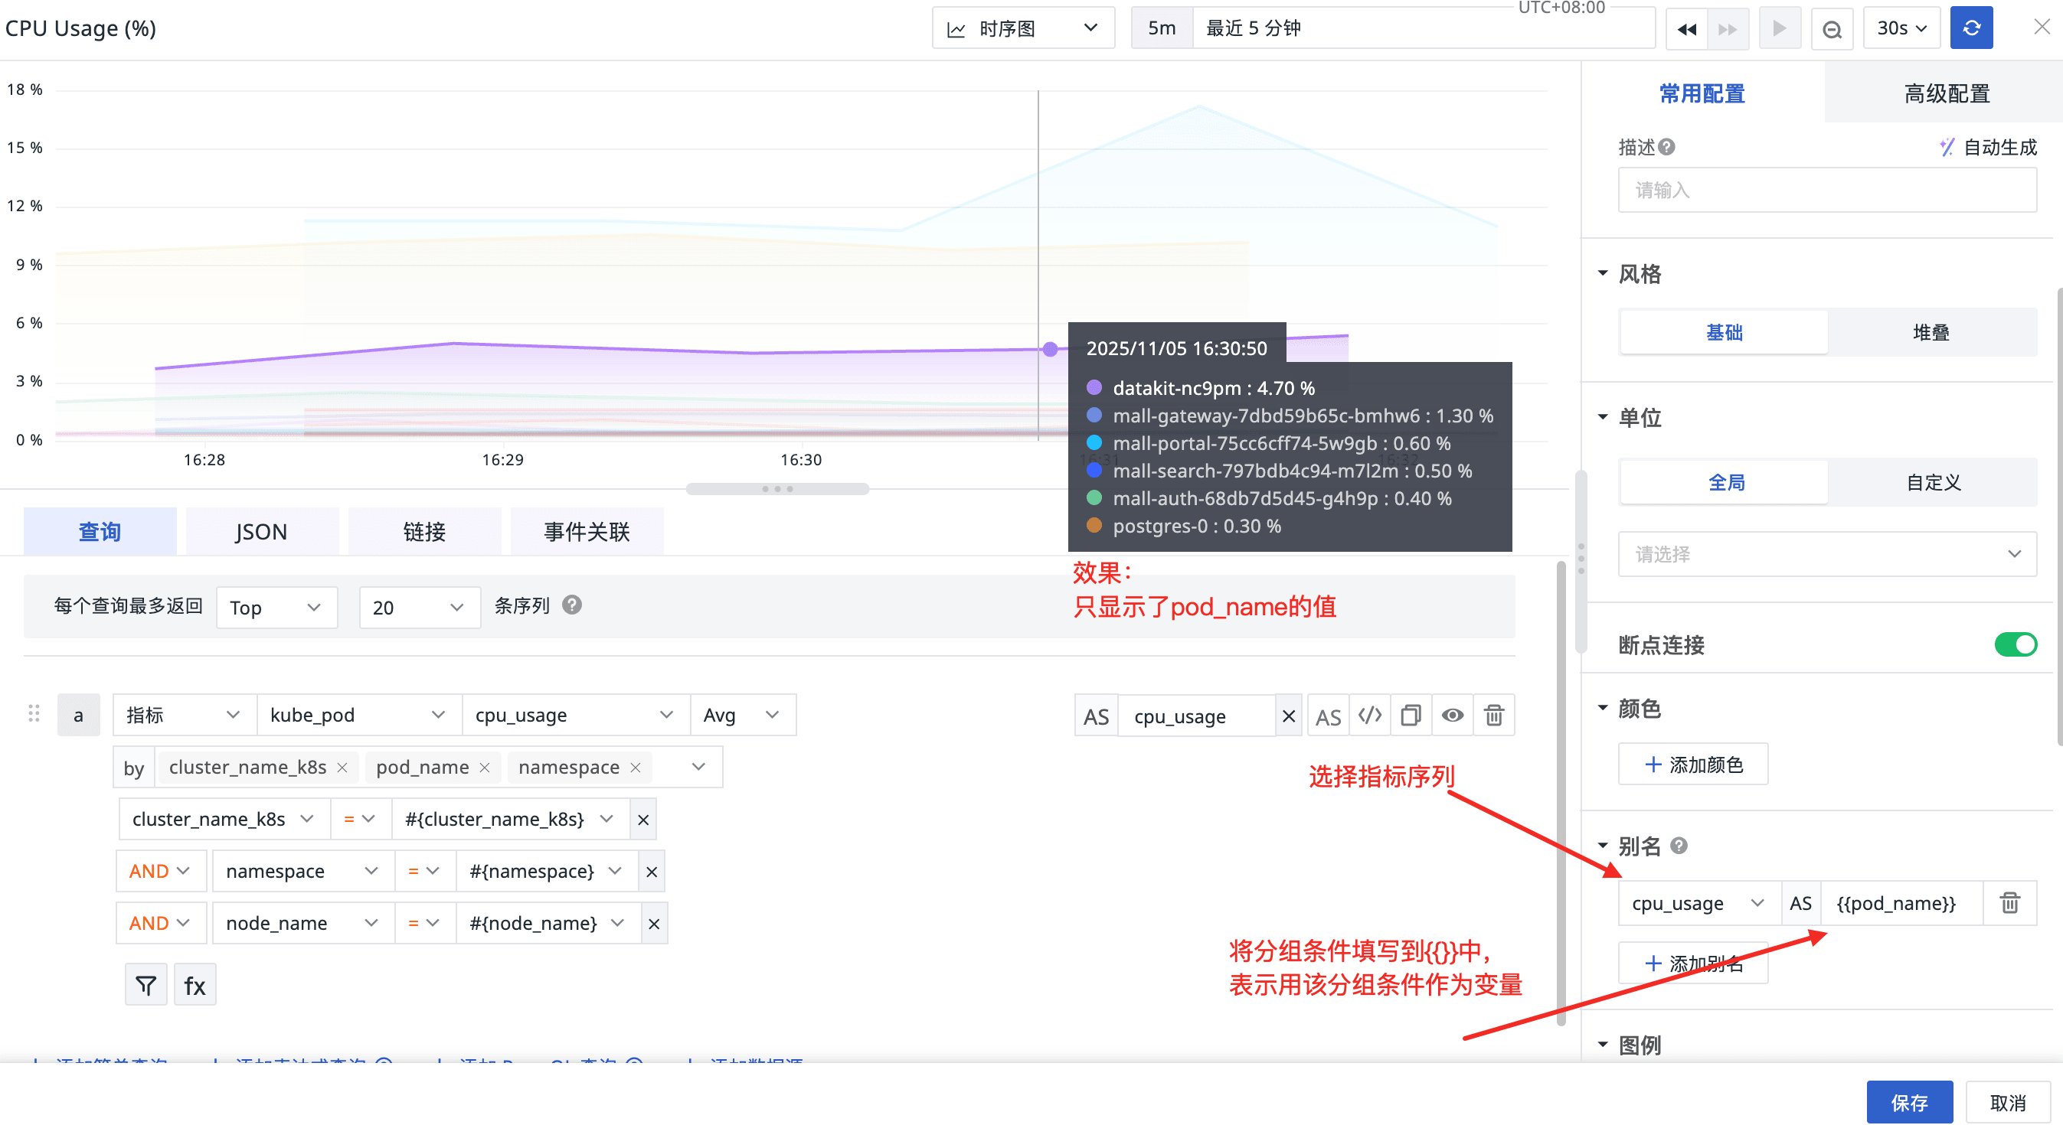Click the copy query icon
The image size is (2063, 1125).
(1411, 715)
